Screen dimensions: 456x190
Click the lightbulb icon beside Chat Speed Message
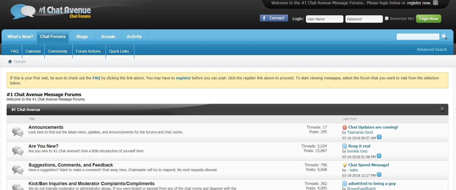coord(345,165)
